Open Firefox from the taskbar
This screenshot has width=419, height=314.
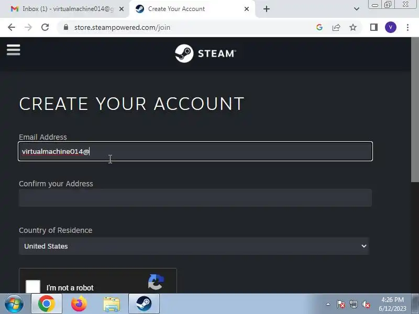coord(79,304)
